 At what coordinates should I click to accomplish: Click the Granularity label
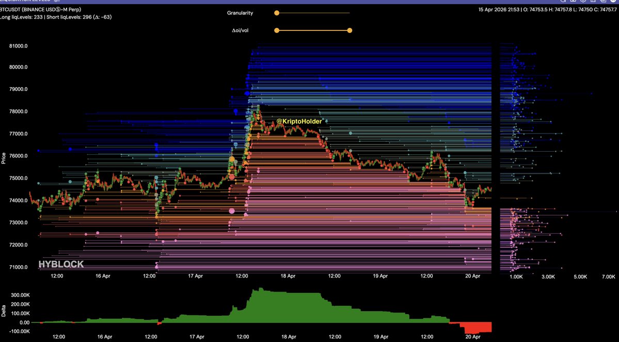coord(240,13)
